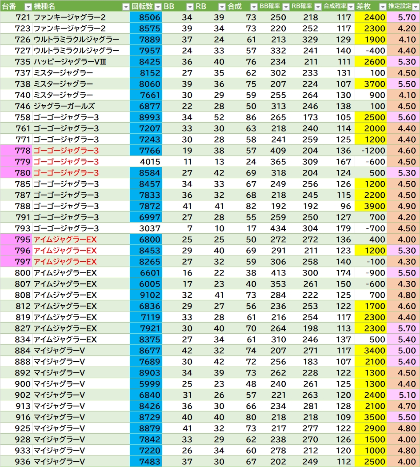Select machine number cell 721
This screenshot has height=467, width=420.
pos(16,17)
